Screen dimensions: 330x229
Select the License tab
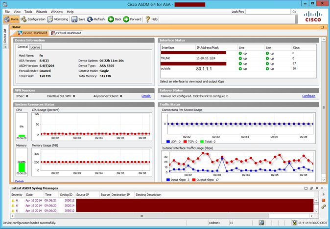[35, 47]
